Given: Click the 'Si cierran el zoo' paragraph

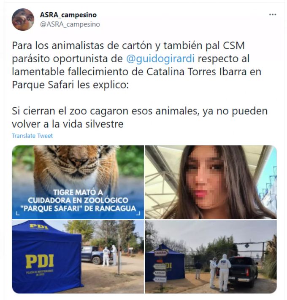Looking at the screenshot, I should point(140,117).
